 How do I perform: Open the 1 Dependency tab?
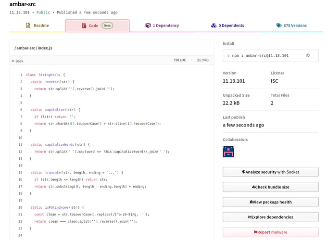(x=162, y=25)
